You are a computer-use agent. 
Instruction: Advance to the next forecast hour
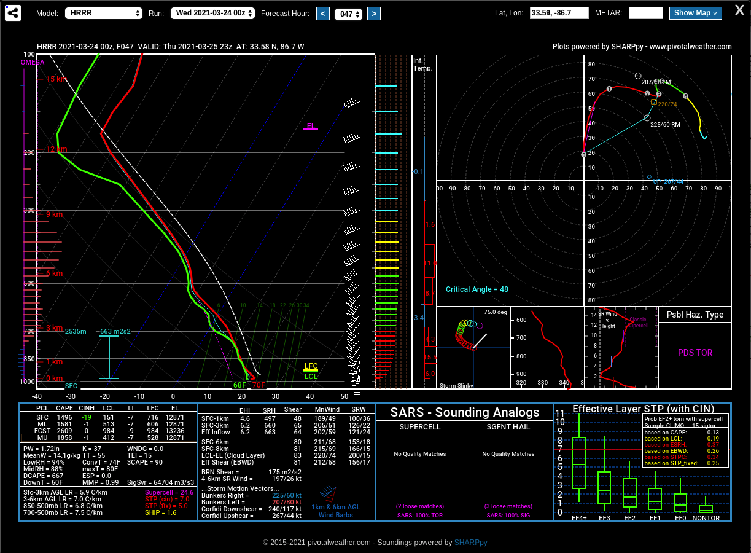pyautogui.click(x=373, y=13)
